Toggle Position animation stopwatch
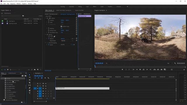Screen dimensions: 187x105 (49, 20)
